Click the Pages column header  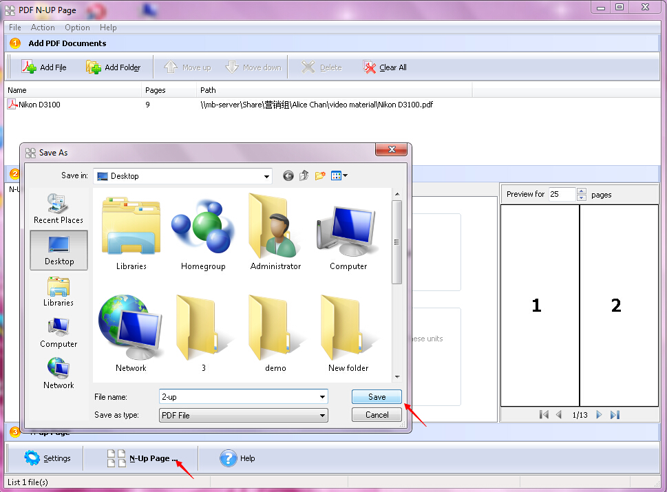click(169, 90)
